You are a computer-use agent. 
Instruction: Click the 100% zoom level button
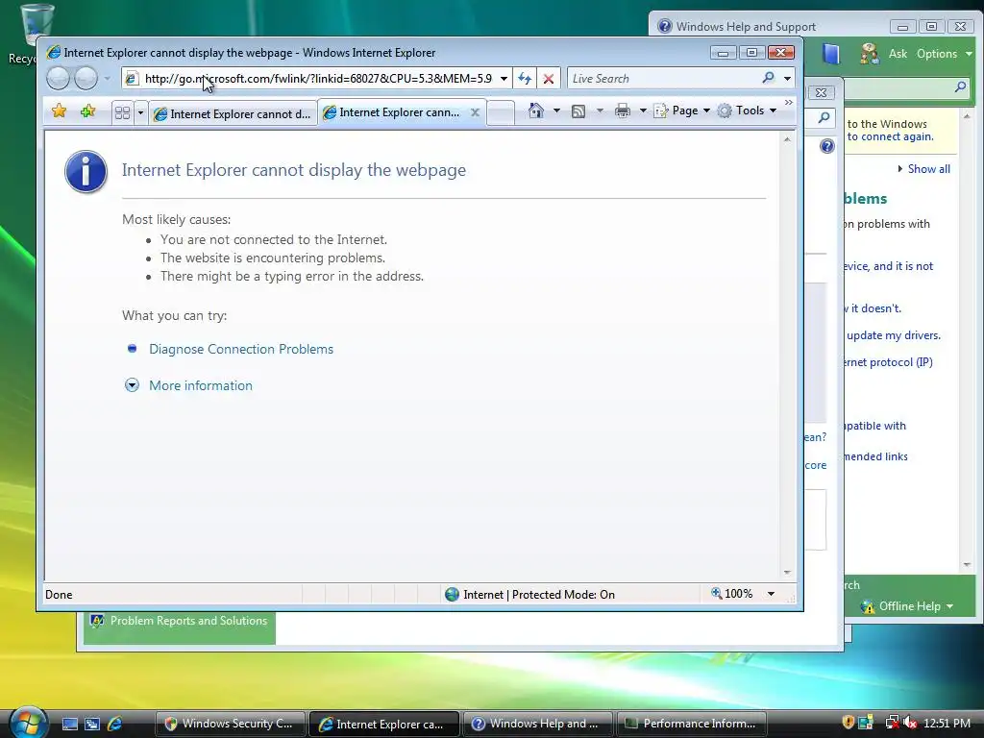pos(731,594)
